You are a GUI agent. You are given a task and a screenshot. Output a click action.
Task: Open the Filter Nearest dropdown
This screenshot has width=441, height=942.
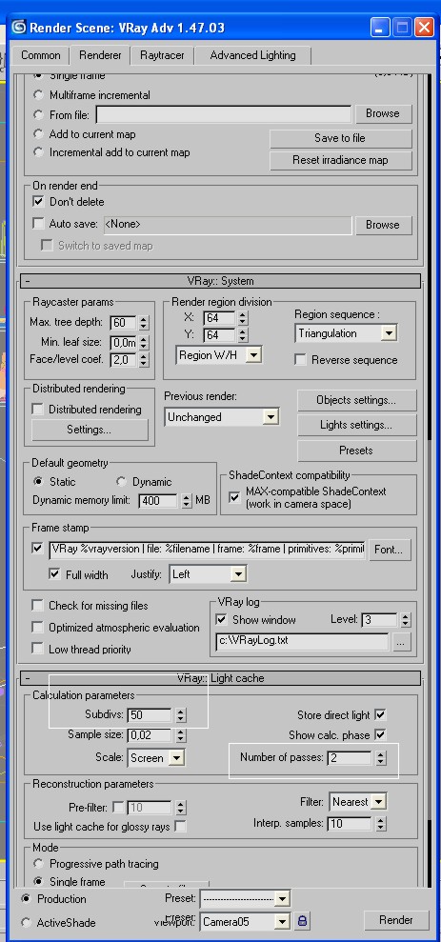click(357, 802)
